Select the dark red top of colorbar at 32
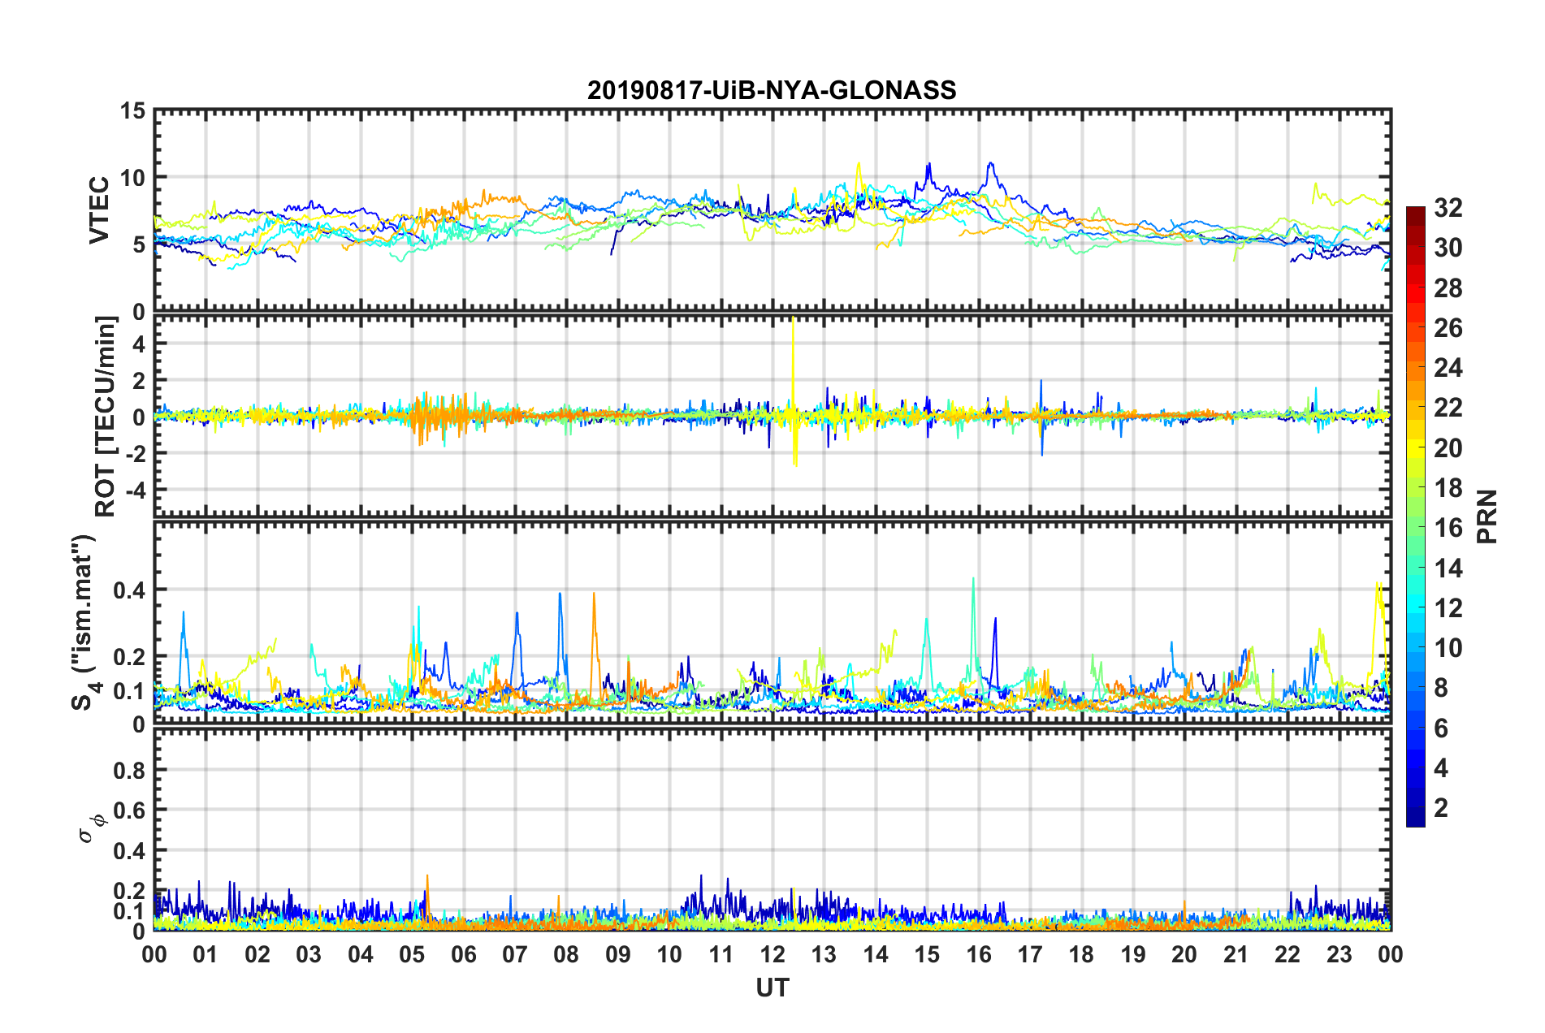1545x1033 pixels. point(1416,212)
